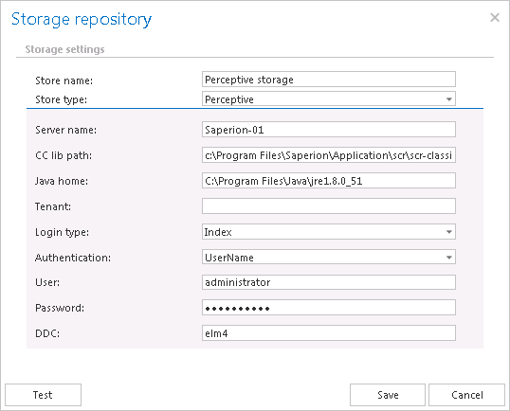Click the DDC label
510x411 pixels.
tap(47, 333)
